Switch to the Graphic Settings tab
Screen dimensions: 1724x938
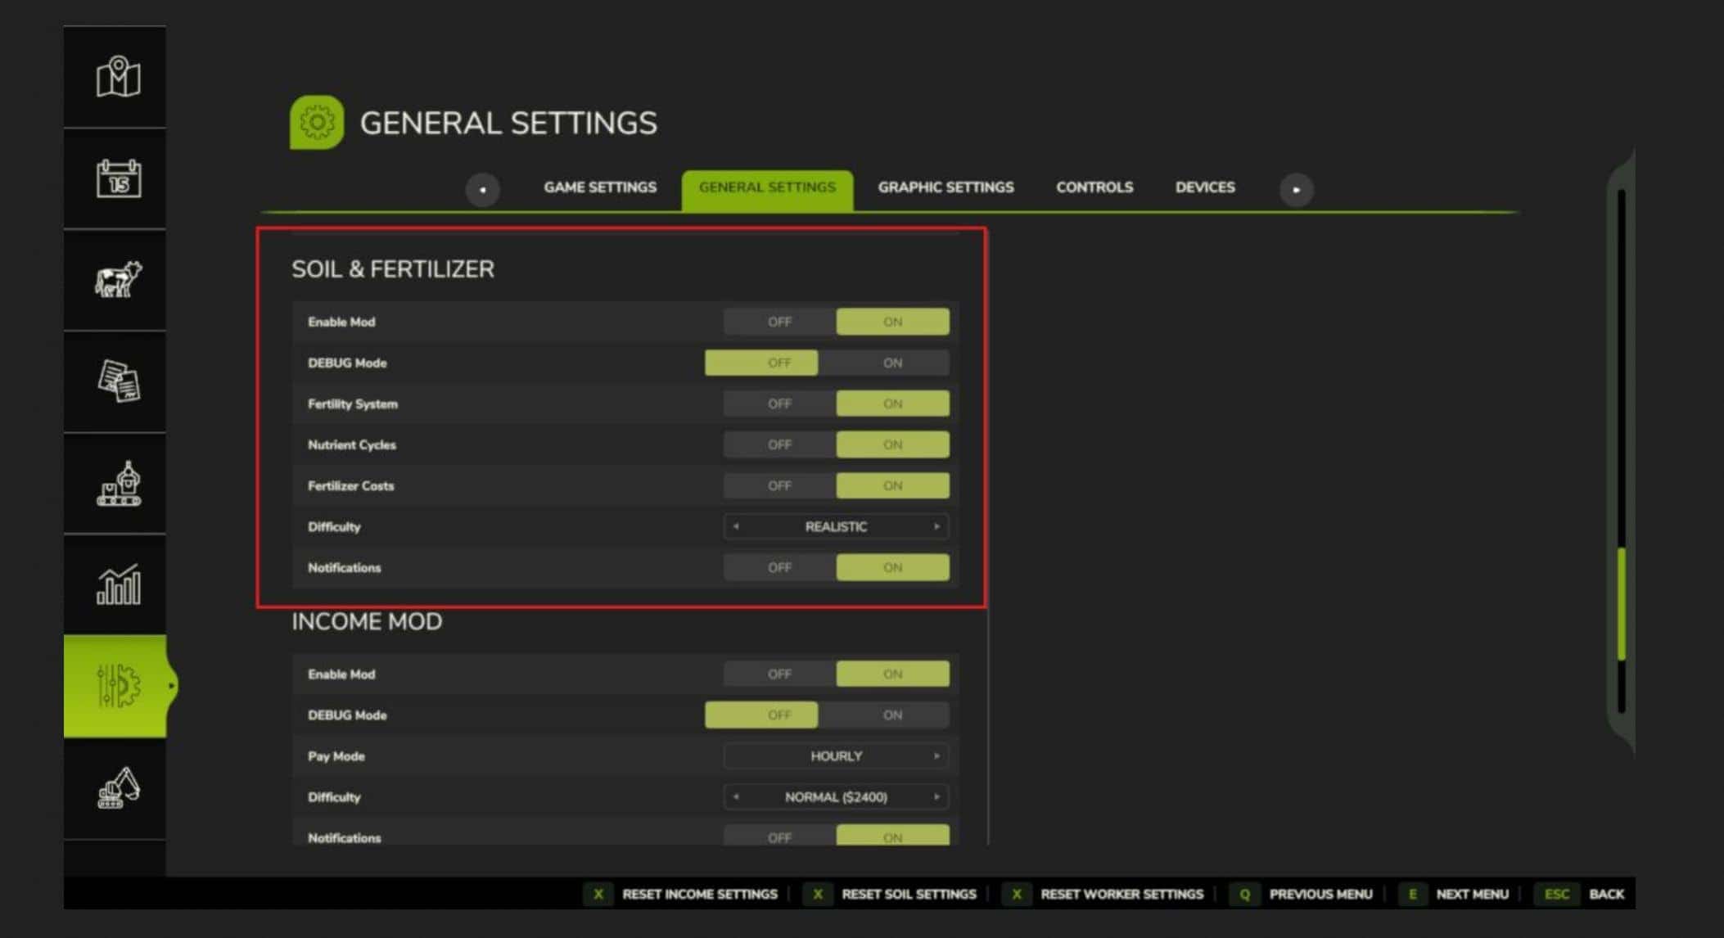coord(945,187)
